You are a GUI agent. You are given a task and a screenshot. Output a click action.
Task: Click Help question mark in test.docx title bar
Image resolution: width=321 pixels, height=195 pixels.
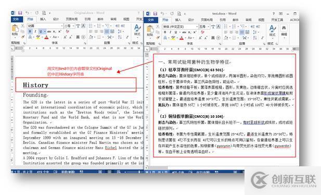click(274, 14)
